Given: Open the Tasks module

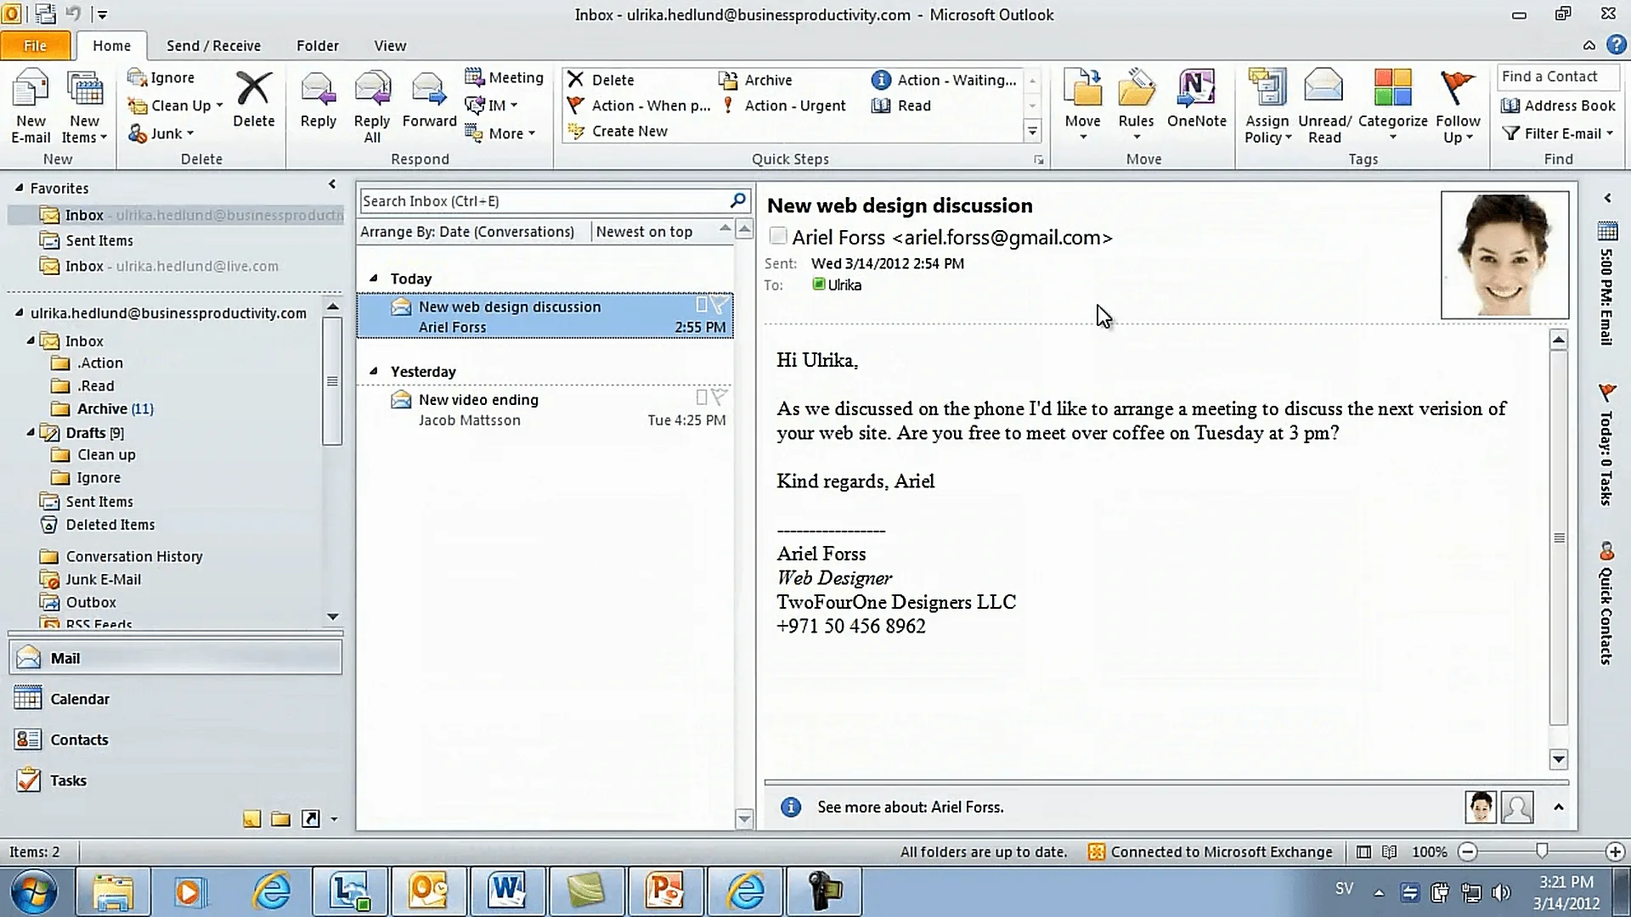Looking at the screenshot, I should point(176,780).
